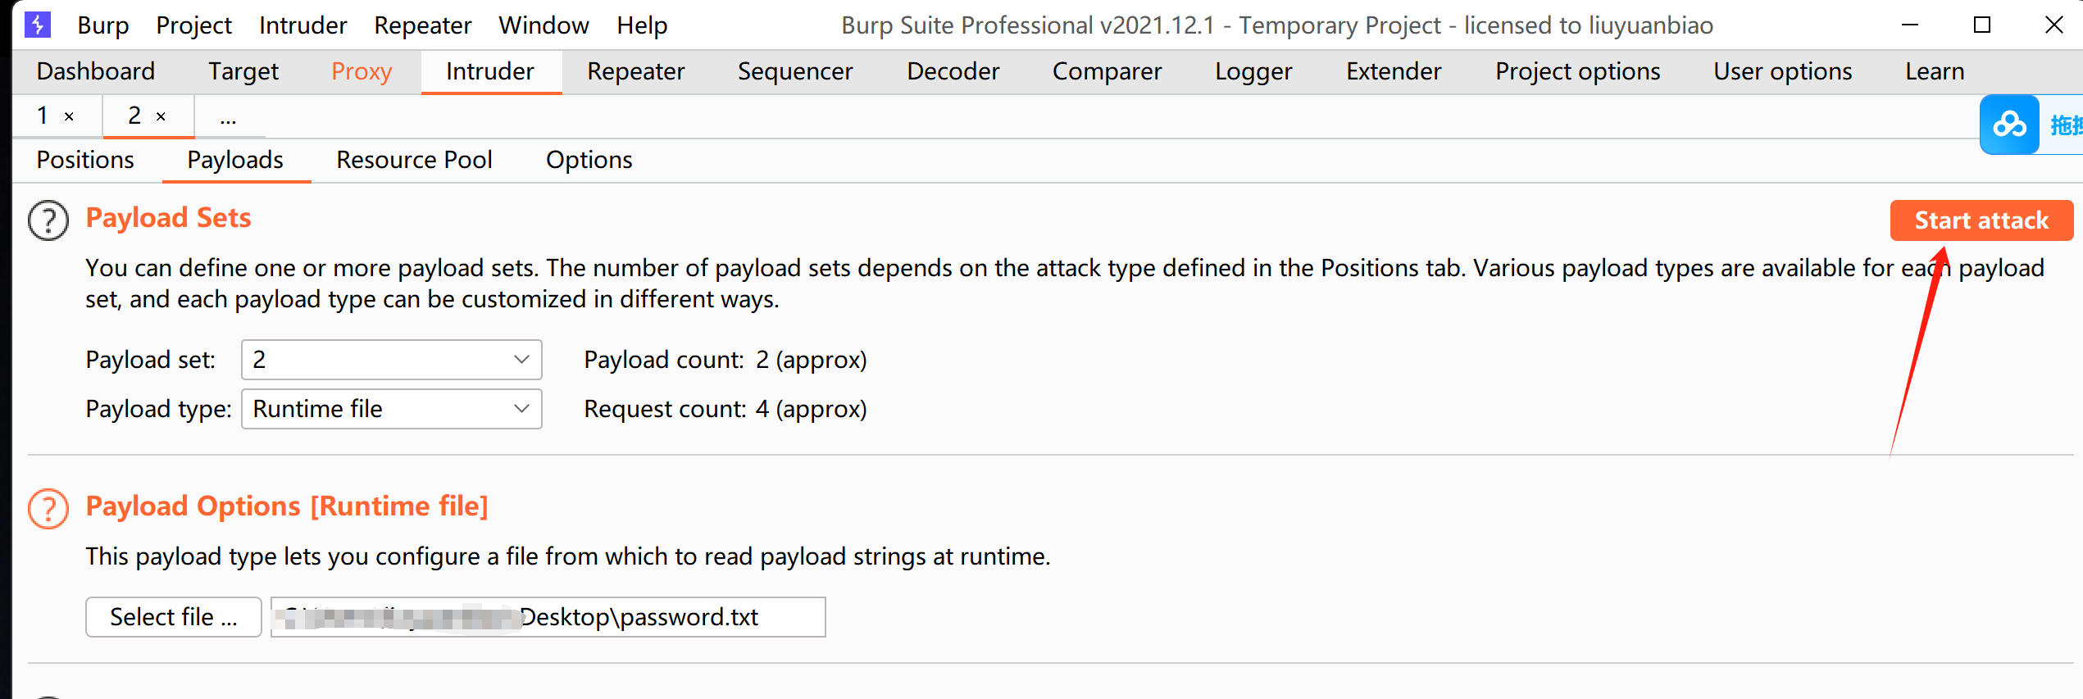Screen dimensions: 2083x699
Task: Click the password.txt file path field
Action: 548,617
